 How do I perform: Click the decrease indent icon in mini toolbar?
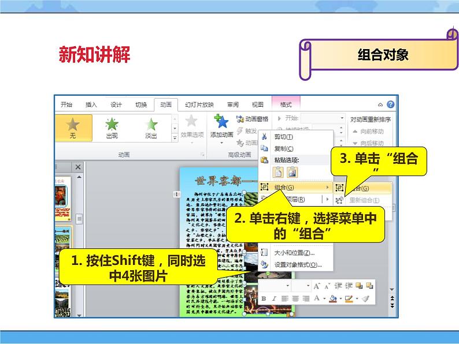(x=338, y=286)
